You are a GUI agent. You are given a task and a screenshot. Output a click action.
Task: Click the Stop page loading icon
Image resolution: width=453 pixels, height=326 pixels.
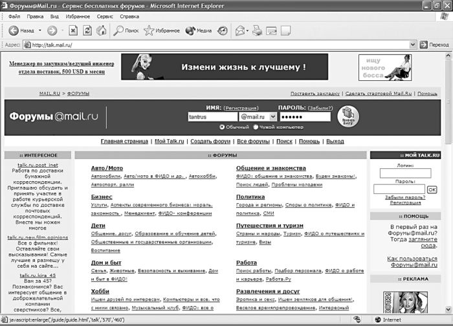73,30
